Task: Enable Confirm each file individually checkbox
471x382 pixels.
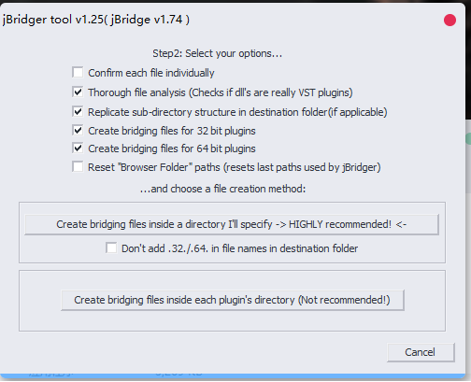Action: point(78,73)
